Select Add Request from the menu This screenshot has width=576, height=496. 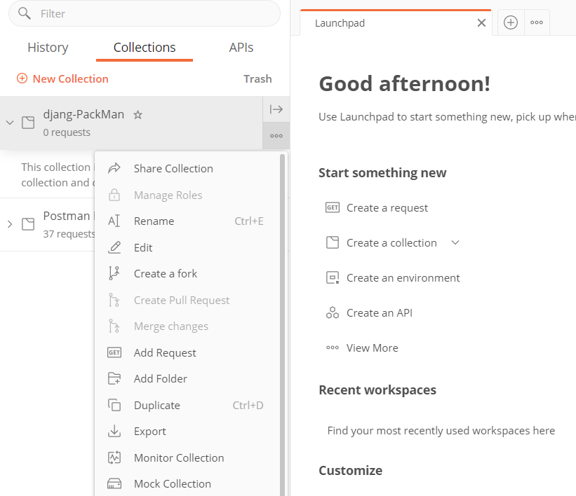tap(187, 352)
